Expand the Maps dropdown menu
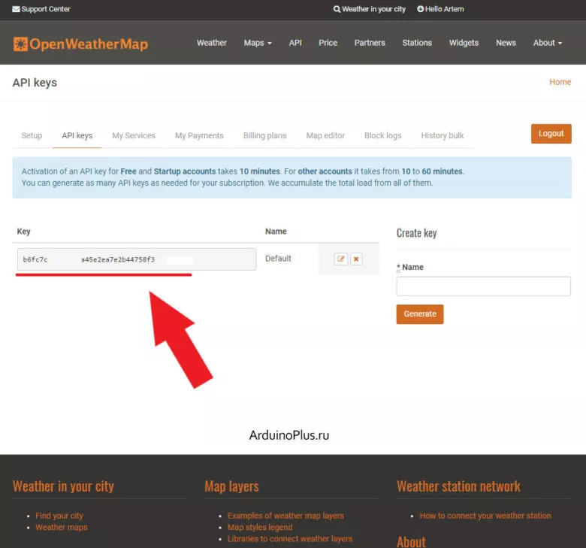Image resolution: width=586 pixels, height=548 pixels. pyautogui.click(x=258, y=43)
